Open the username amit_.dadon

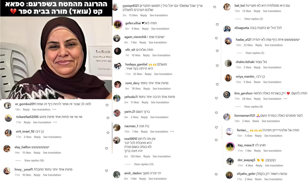[133, 173]
